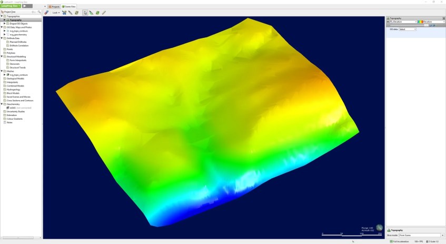The width and height of the screenshot is (446, 244).
Task: Click the Elevation colour gradient swatch
Action: tap(420, 22)
